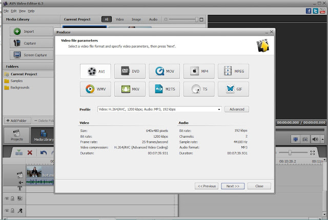Viewport: 328px width, 220px height.
Task: Open the Edit menu
Action: (x=14, y=11)
